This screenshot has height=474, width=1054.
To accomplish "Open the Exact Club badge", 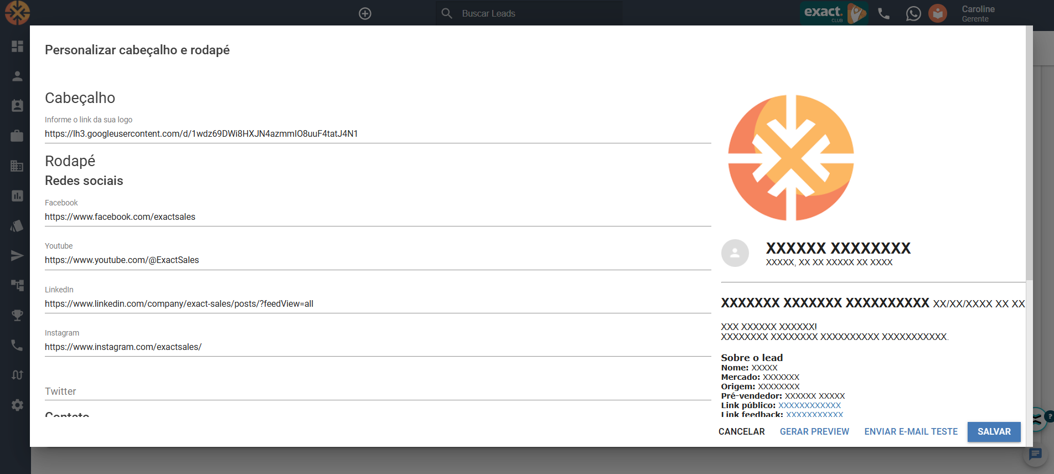I will coord(834,13).
